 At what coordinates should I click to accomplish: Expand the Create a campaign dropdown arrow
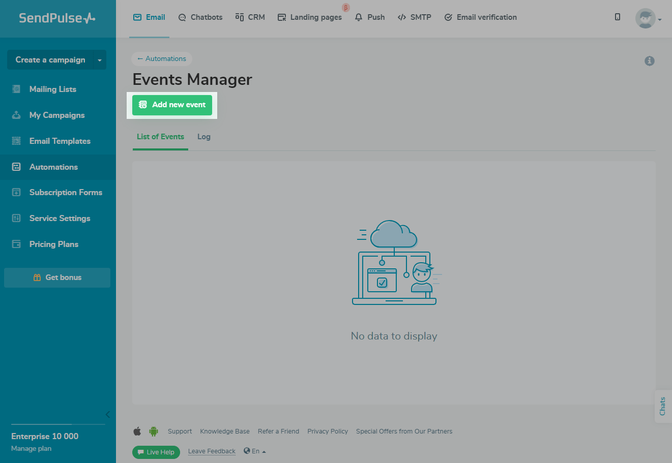(x=100, y=60)
